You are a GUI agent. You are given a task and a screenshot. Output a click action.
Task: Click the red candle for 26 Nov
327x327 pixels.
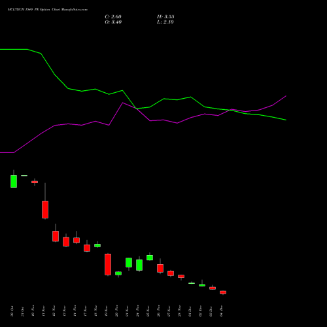[x=160, y=268]
